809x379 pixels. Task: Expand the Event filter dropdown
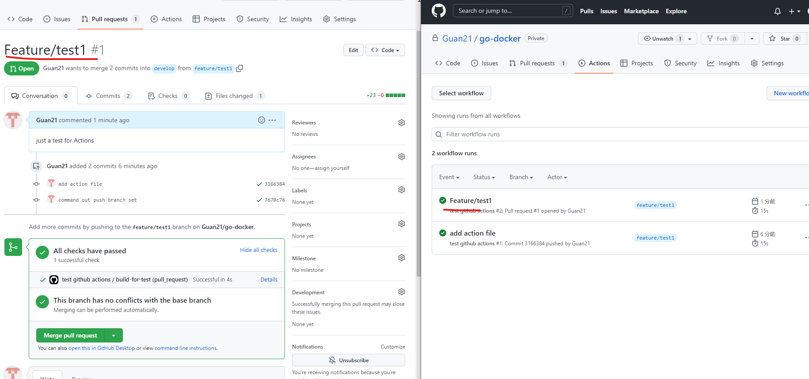(x=449, y=177)
